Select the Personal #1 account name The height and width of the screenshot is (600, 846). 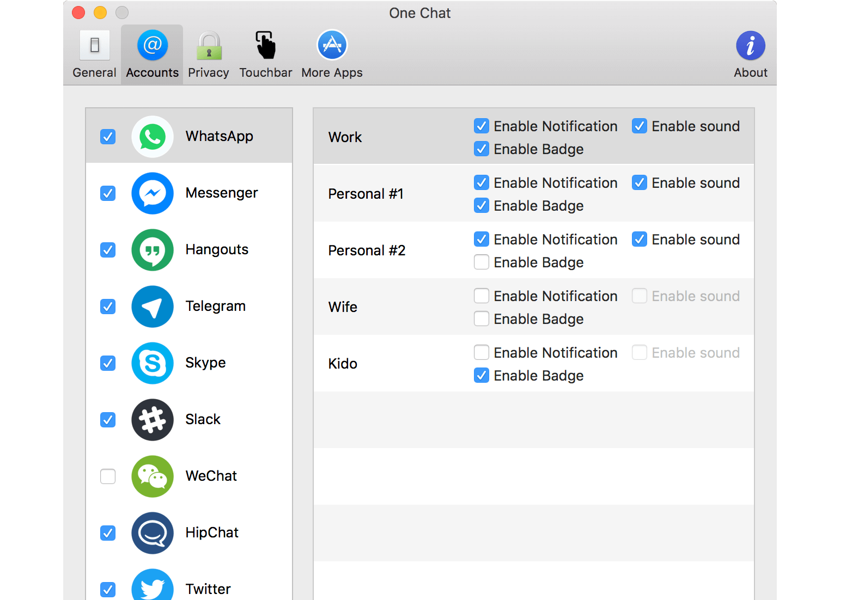(366, 194)
